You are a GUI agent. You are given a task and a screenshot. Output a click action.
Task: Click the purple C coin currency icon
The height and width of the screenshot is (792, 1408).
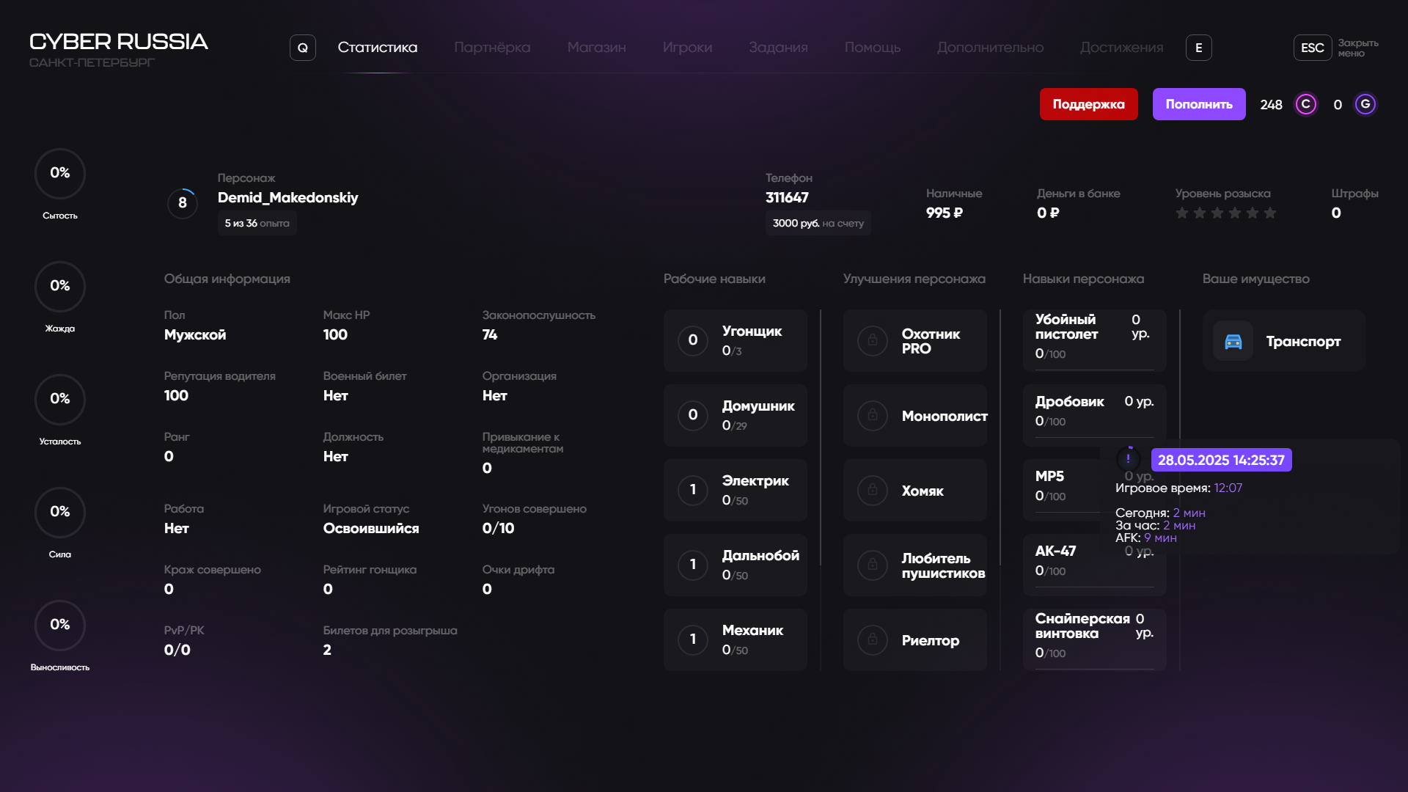(x=1305, y=104)
